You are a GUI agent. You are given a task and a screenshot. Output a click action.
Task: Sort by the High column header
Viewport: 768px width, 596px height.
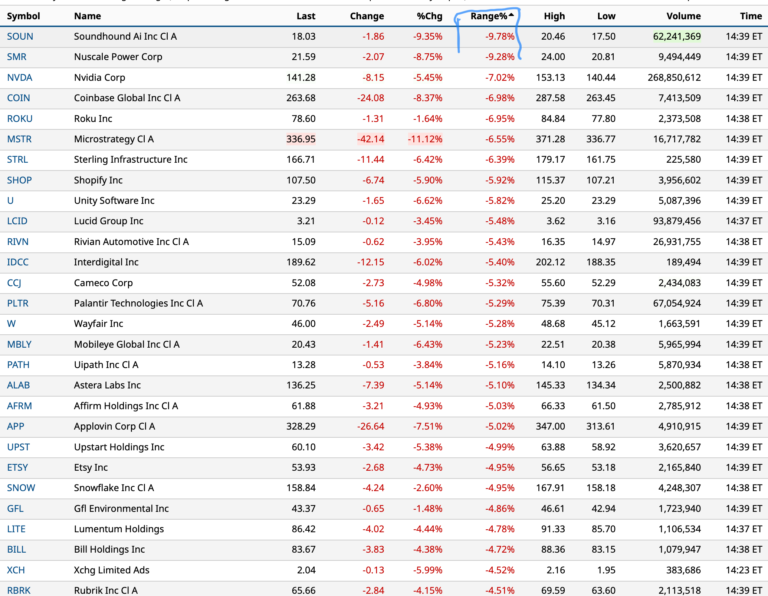(x=554, y=16)
